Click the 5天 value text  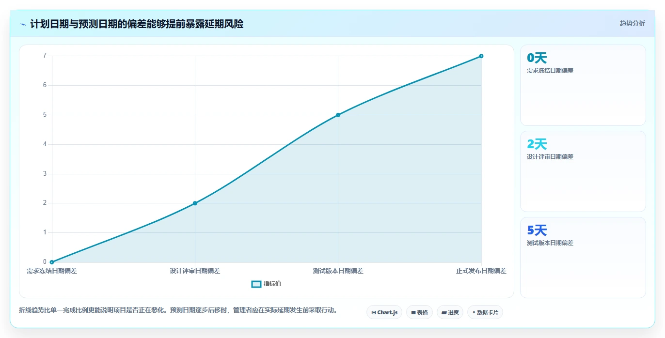[537, 230]
